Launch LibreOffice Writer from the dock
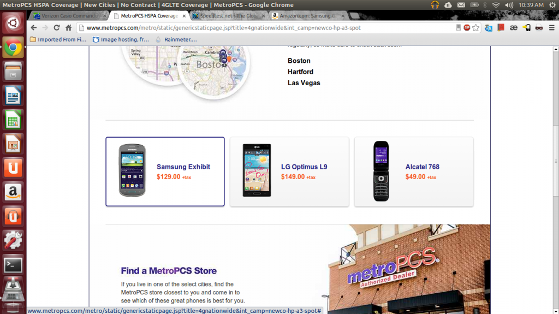This screenshot has width=559, height=314. point(13,97)
